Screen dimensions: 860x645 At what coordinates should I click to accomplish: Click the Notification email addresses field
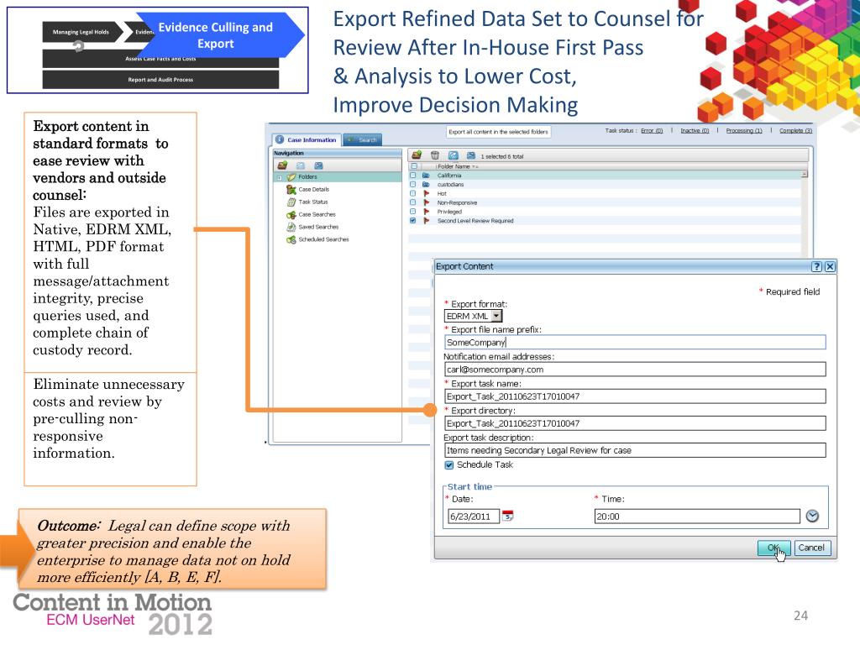635,370
